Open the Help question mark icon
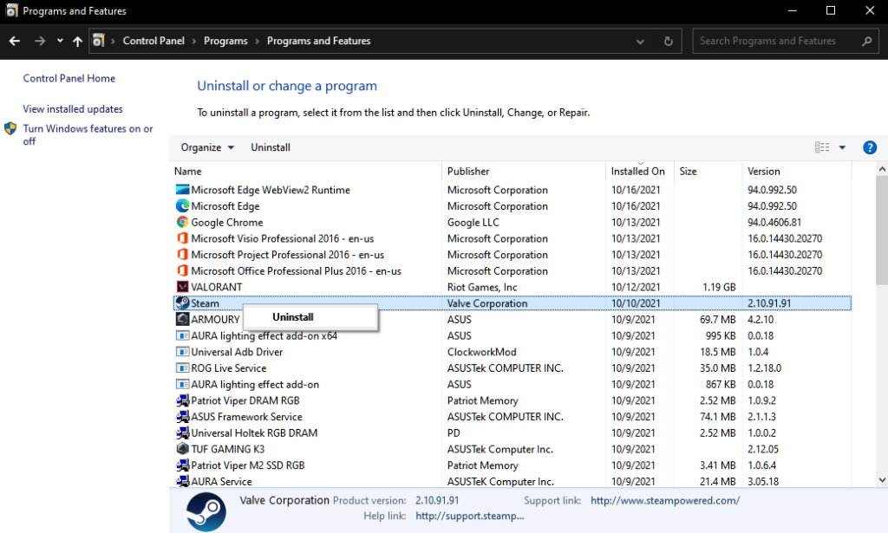The height and width of the screenshot is (533, 888). 870,147
